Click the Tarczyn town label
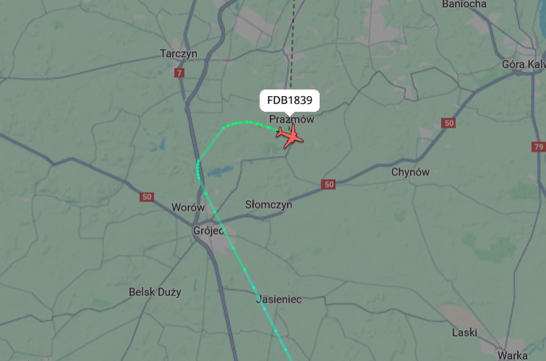Screen dimensions: 546x361 179,53
